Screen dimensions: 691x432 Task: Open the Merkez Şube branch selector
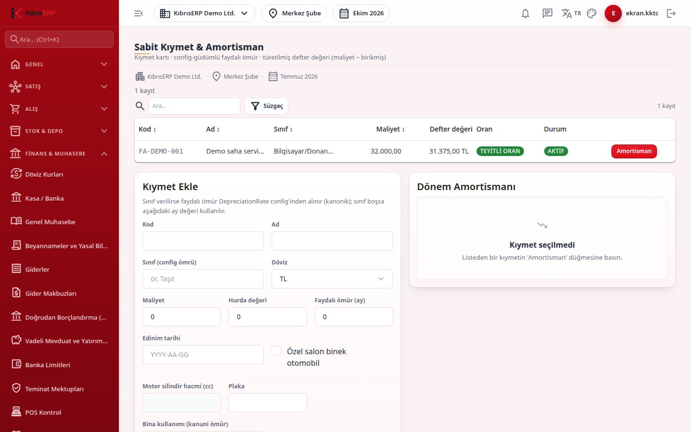click(294, 13)
